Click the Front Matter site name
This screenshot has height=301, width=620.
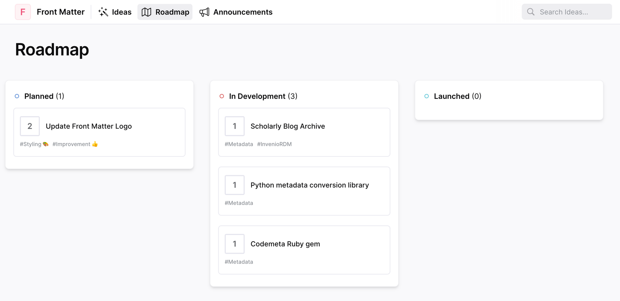point(60,12)
